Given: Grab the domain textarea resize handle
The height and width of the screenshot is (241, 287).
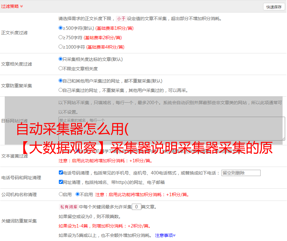Looking at the screenshot, I should (283, 138).
